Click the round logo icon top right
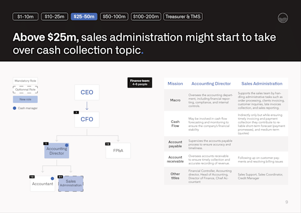Screen dimensions: 301x213 tap(283, 18)
